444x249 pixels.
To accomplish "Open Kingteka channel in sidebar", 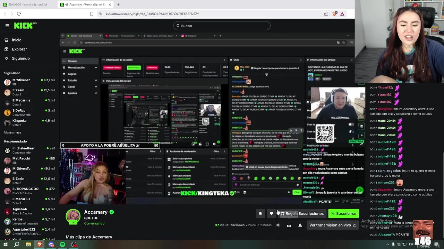I will pyautogui.click(x=29, y=122).
